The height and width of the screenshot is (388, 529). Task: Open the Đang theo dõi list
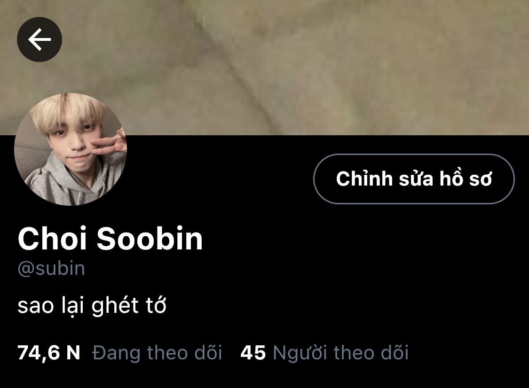[x=157, y=353]
